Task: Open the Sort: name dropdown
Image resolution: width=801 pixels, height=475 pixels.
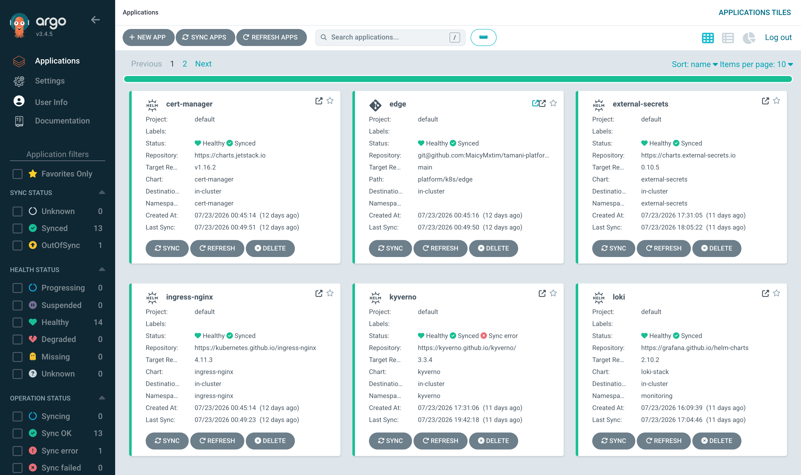Action: coord(694,64)
